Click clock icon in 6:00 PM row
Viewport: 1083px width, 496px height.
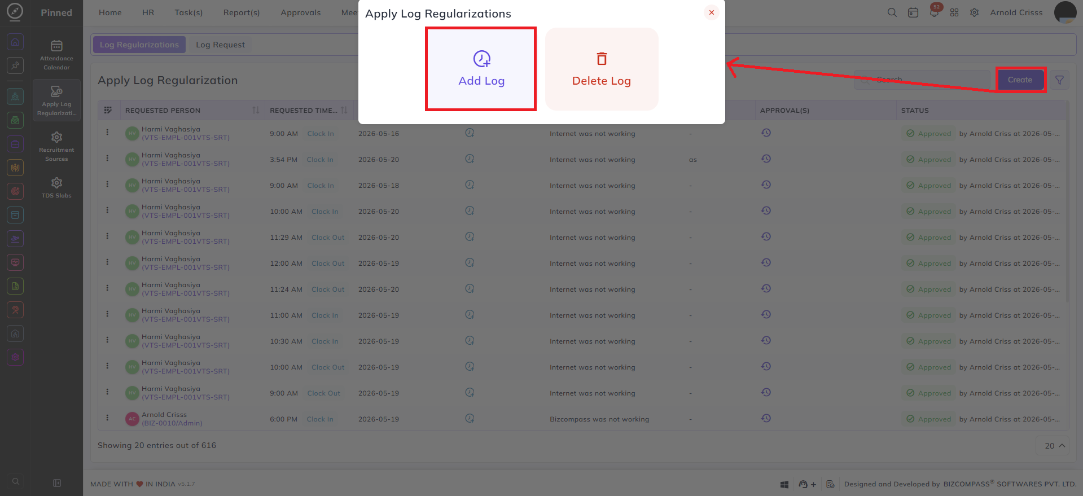(x=470, y=419)
